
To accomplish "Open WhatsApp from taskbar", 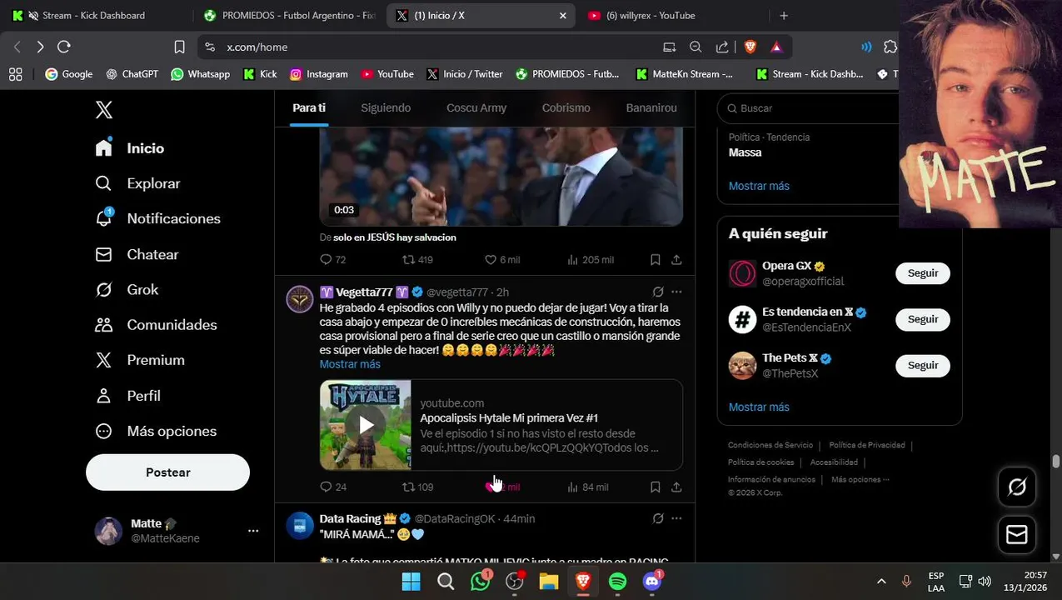I will (x=481, y=582).
